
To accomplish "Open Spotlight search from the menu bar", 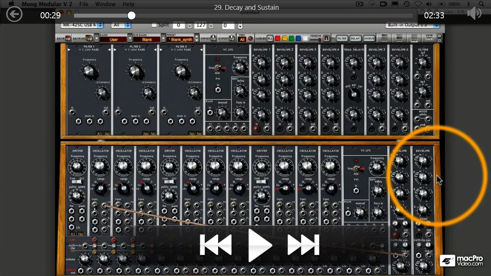I will pyautogui.click(x=482, y=4).
